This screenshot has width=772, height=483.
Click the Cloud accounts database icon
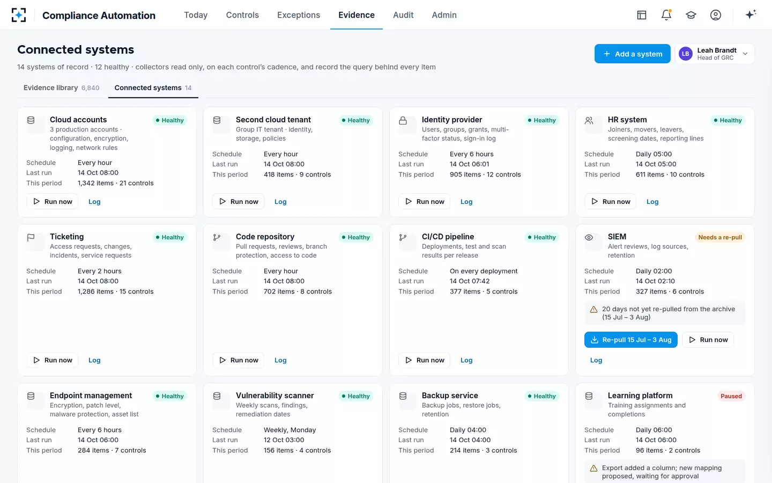point(31,121)
